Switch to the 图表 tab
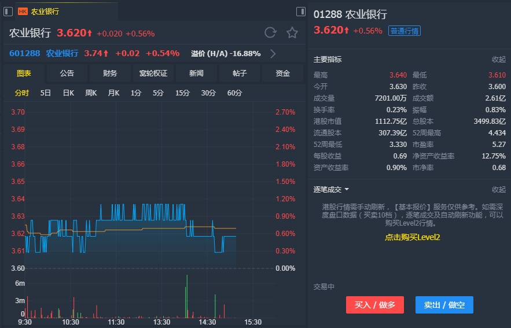 pos(24,73)
